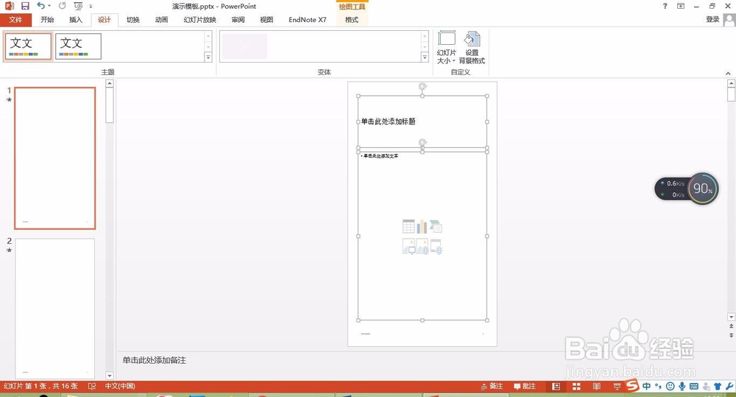Image resolution: width=736 pixels, height=397 pixels.
Task: Switch to the 插入 ribbon tab
Action: click(x=76, y=20)
